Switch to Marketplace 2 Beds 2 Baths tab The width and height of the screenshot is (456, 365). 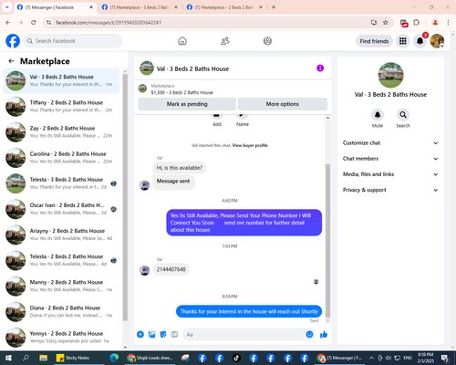[225, 7]
